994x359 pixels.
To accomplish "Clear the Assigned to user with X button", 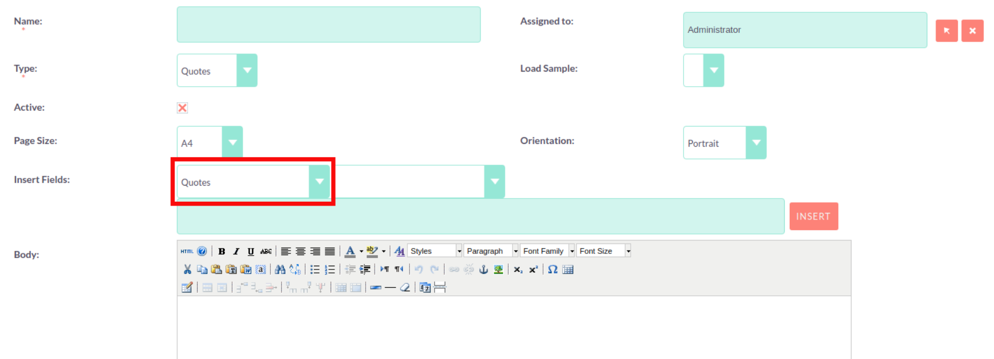I will [x=972, y=31].
